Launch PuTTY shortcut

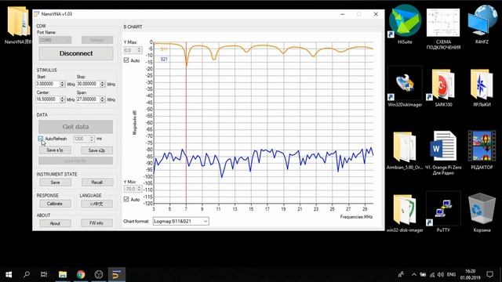(443, 211)
